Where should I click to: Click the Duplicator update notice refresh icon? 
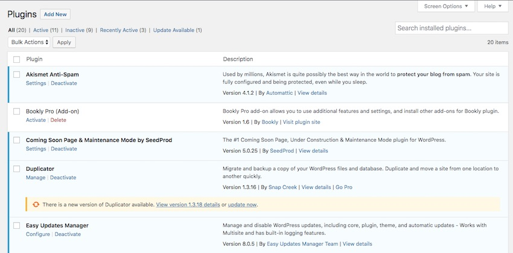(36, 205)
